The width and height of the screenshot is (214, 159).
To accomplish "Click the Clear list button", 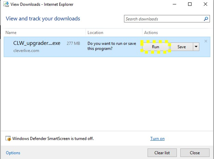I will (x=162, y=153).
